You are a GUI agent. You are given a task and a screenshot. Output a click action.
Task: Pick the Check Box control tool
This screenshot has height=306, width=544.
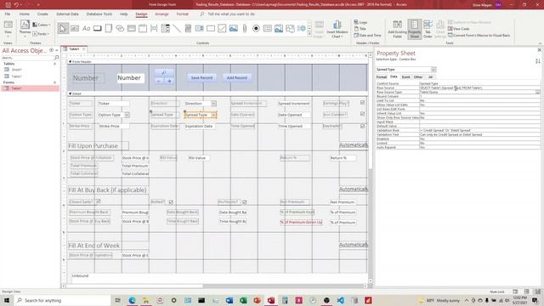222,28
